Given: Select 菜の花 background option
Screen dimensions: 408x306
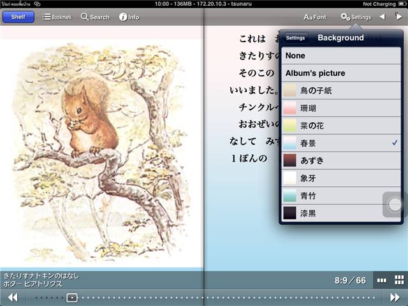Looking at the screenshot, I should (341, 126).
